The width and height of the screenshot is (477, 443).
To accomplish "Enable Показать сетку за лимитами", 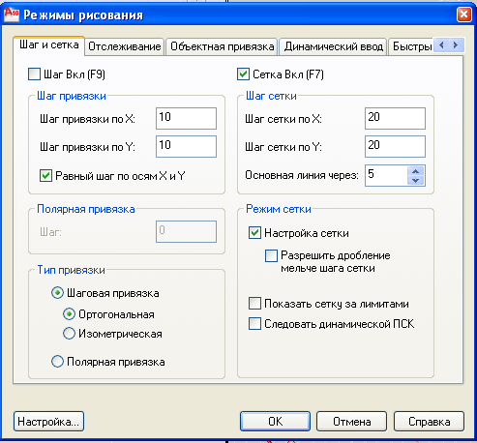I will click(254, 304).
